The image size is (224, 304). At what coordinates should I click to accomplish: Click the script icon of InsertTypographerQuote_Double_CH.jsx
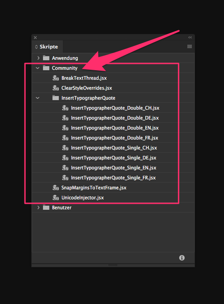click(x=65, y=108)
